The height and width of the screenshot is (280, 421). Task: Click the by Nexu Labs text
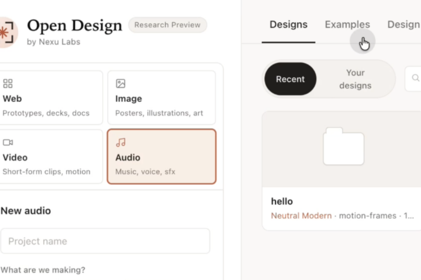[x=53, y=42]
